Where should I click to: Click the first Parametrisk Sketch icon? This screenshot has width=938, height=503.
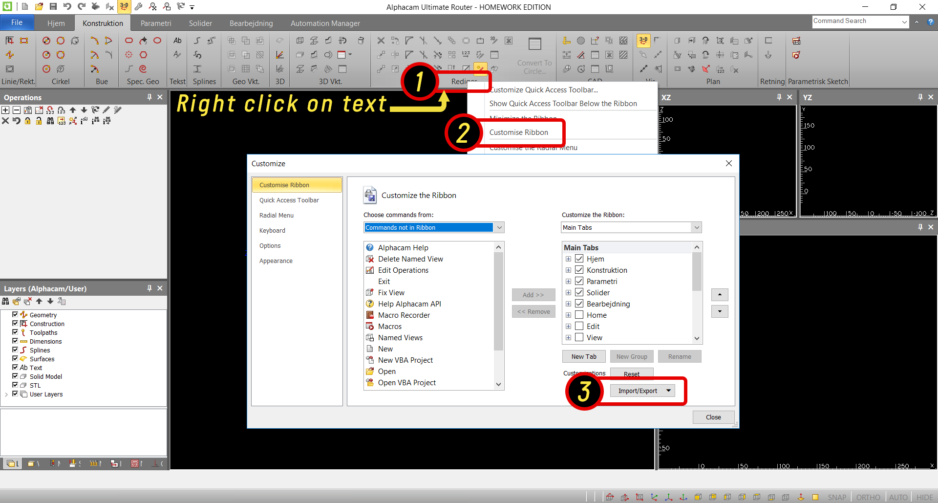click(x=796, y=41)
